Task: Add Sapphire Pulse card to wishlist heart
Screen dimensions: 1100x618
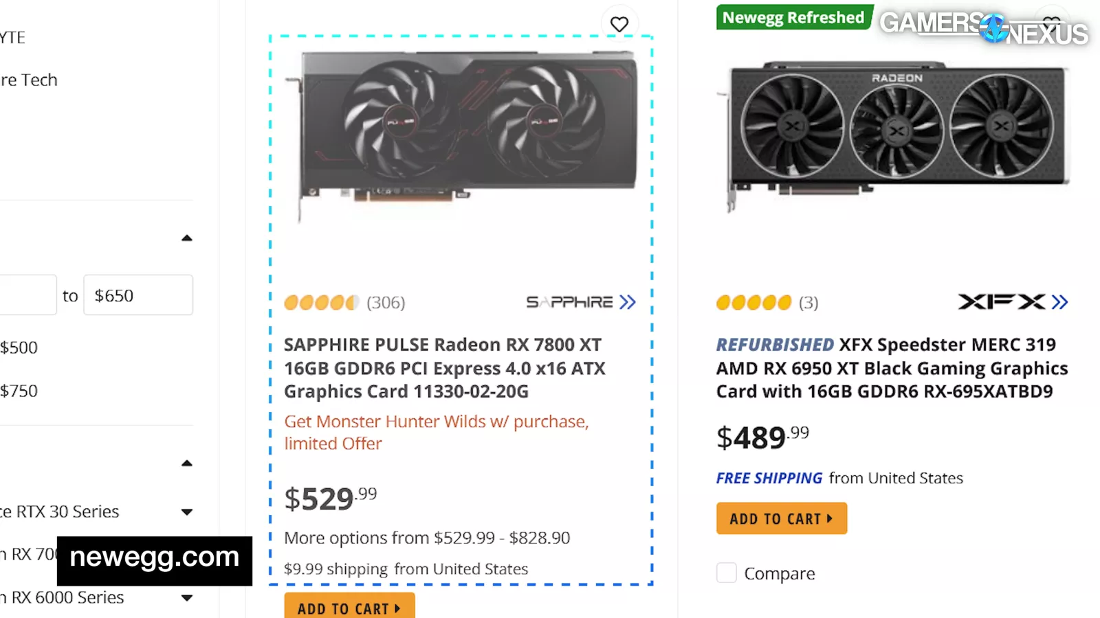Action: tap(619, 25)
